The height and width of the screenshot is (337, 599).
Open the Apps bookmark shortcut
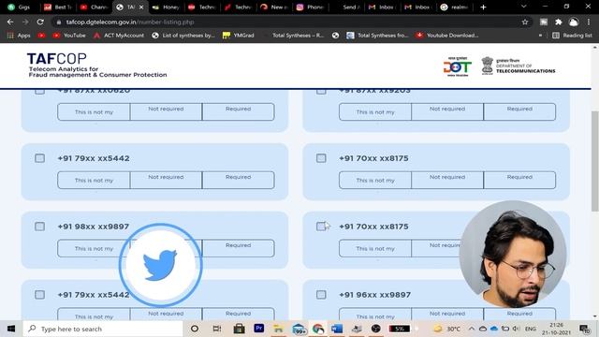point(19,36)
